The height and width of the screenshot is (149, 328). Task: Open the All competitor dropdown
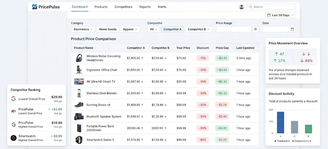click(153, 29)
